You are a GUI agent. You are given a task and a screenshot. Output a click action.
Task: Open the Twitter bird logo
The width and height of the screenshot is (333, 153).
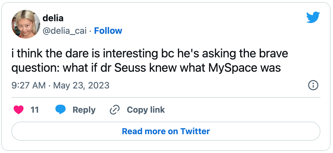(313, 18)
